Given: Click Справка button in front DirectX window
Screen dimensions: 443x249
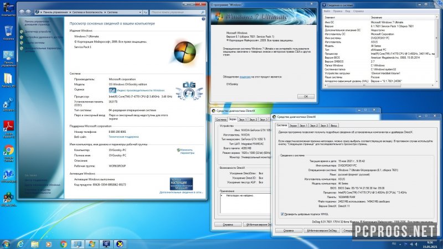Looking at the screenshot, I should [x=289, y=231].
